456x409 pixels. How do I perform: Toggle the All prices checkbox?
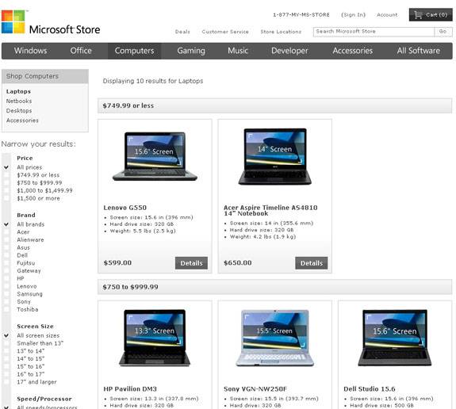(x=6, y=167)
